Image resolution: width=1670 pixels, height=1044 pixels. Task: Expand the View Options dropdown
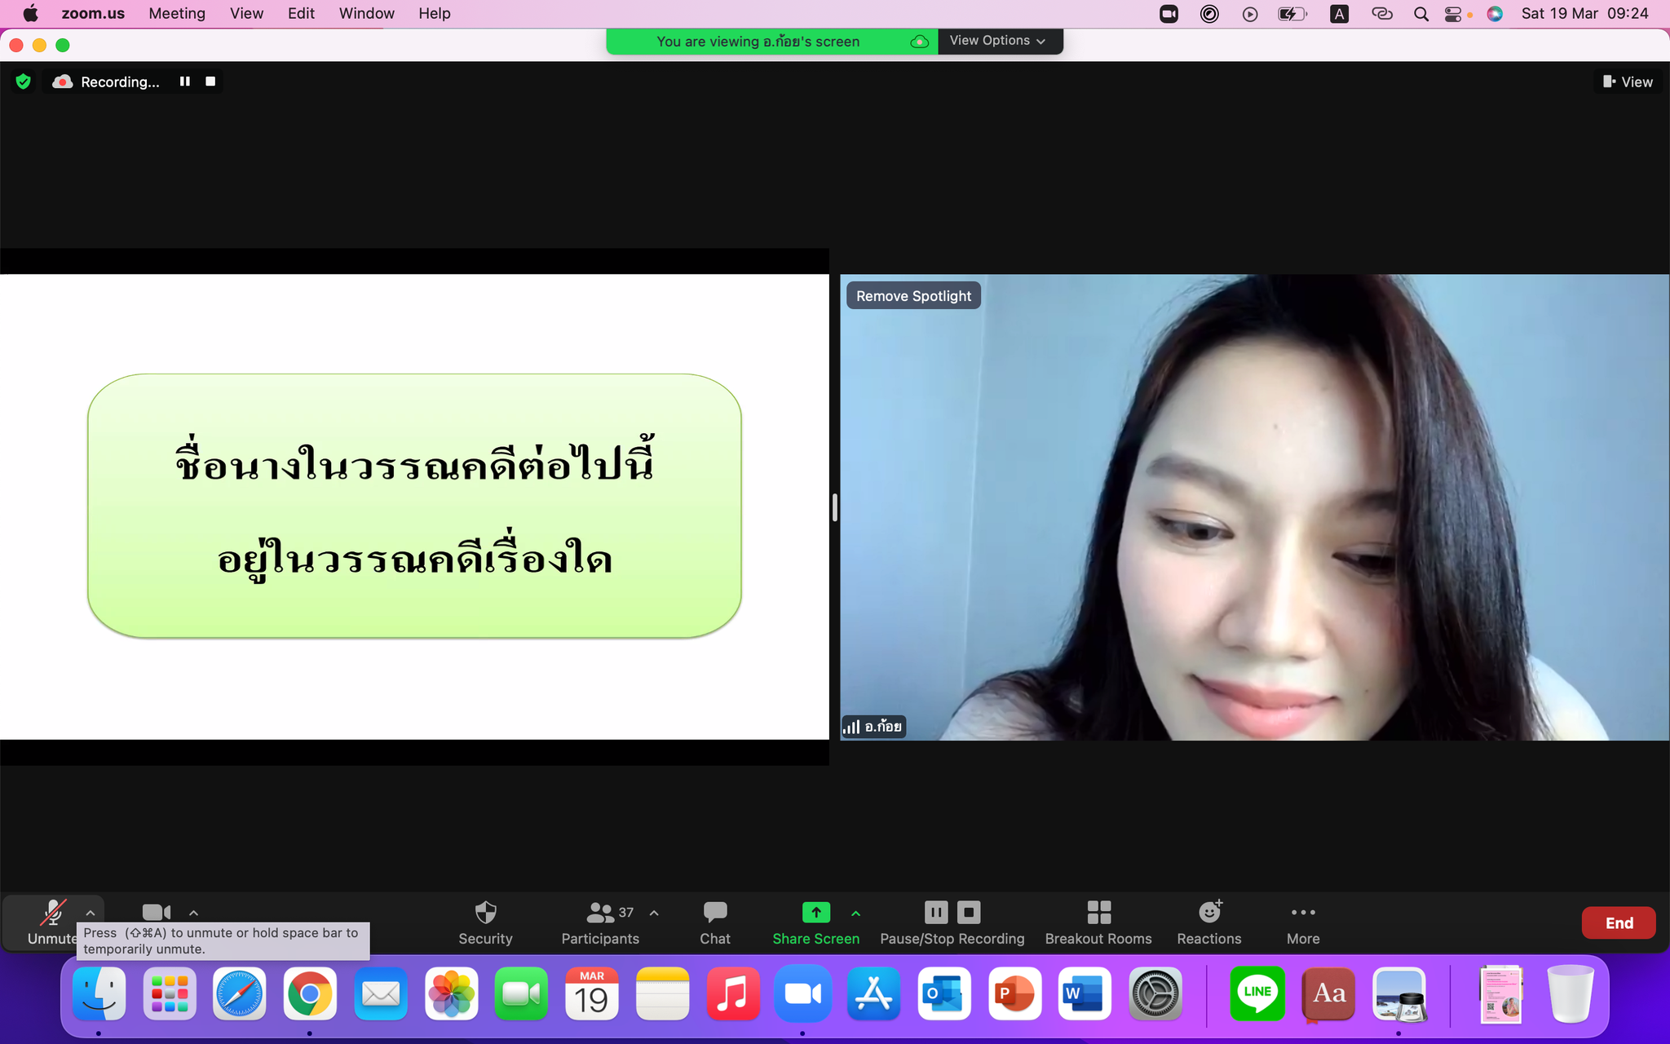tap(998, 41)
